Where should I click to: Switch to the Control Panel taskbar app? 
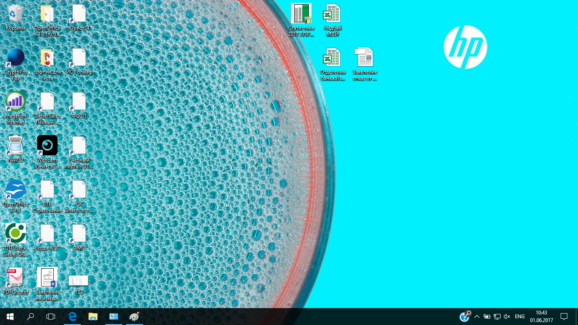coord(113,317)
